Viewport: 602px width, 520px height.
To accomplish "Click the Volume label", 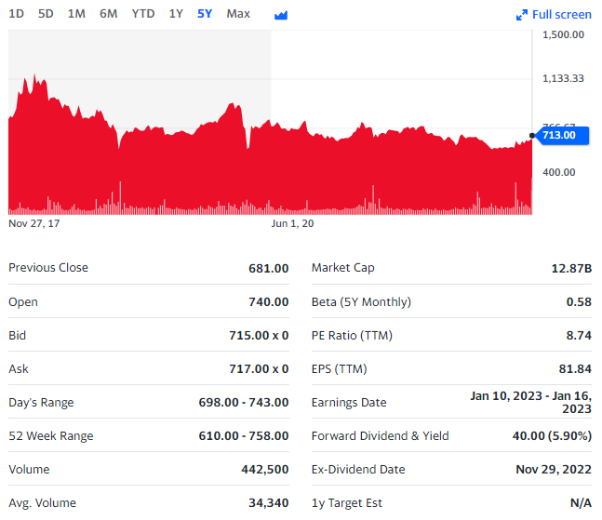I will [x=29, y=470].
